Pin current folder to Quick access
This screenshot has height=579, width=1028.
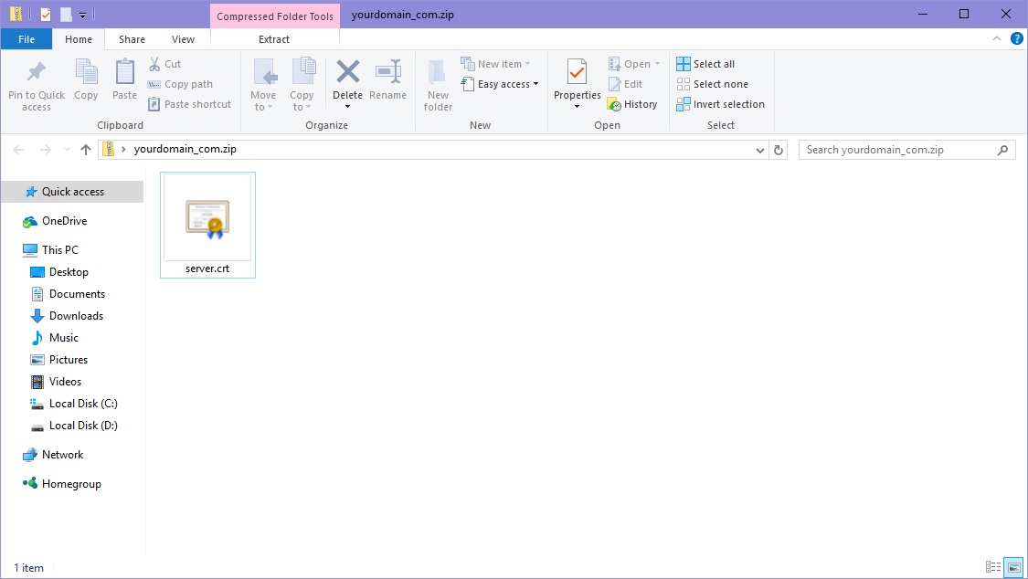pos(36,85)
